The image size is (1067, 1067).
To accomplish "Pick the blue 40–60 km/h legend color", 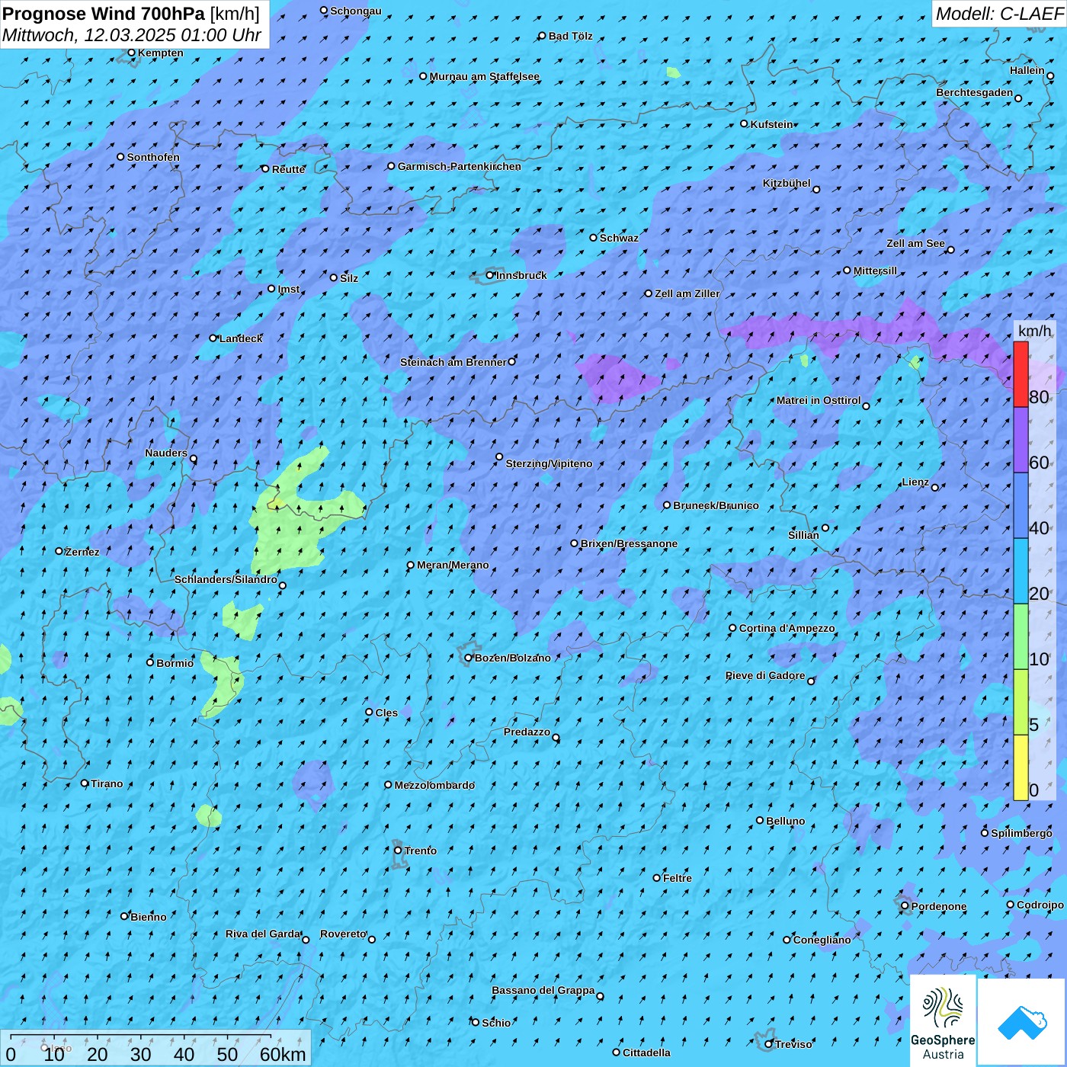I will [1021, 505].
